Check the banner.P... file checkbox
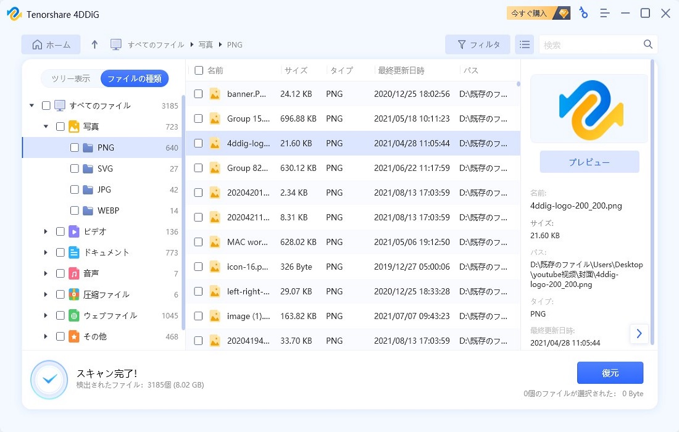Viewport: 679px width, 432px height. tap(198, 94)
